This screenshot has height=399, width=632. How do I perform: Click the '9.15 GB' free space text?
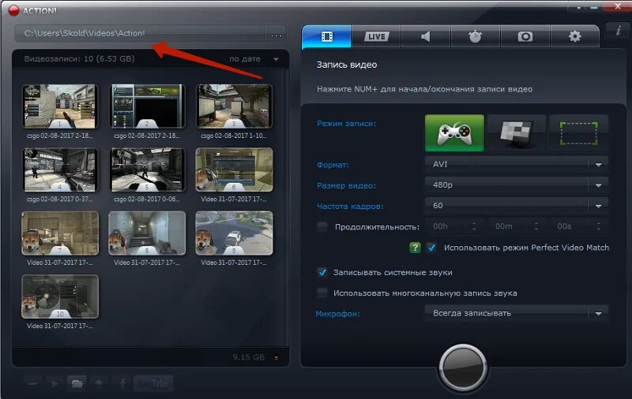(x=249, y=357)
